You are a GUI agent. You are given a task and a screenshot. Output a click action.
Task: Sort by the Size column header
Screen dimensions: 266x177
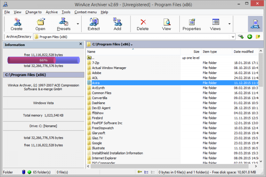coord(190,51)
